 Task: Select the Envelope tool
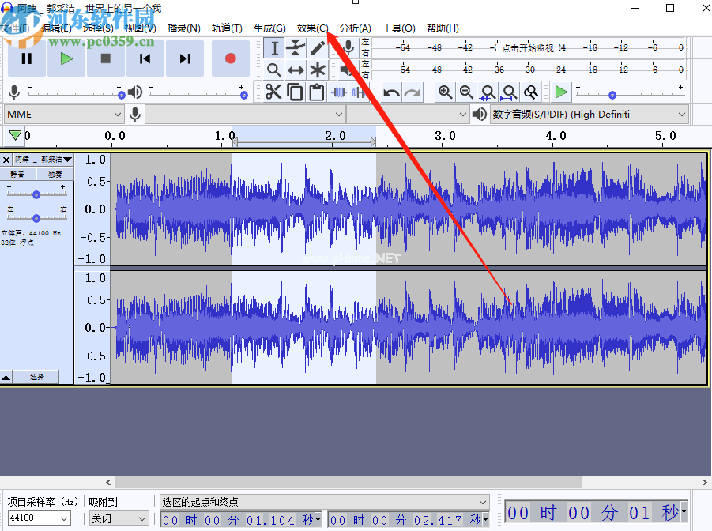(x=296, y=48)
